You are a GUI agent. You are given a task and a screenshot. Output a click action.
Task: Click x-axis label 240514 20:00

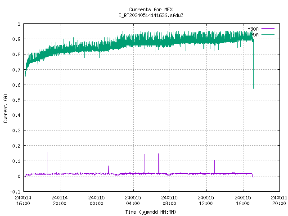tap(60, 201)
